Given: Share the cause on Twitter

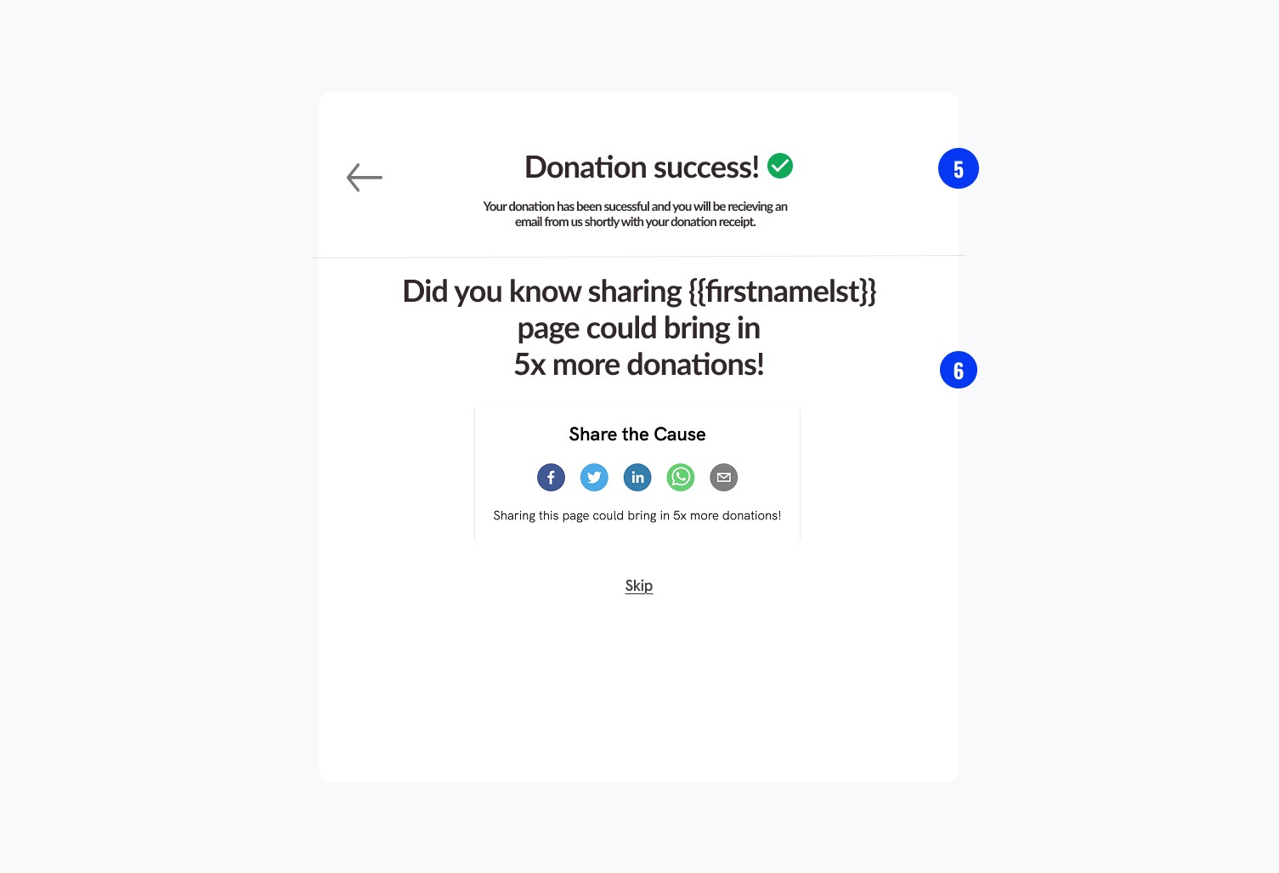Looking at the screenshot, I should pyautogui.click(x=594, y=478).
